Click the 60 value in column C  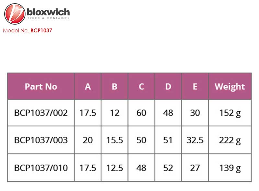tap(141, 113)
